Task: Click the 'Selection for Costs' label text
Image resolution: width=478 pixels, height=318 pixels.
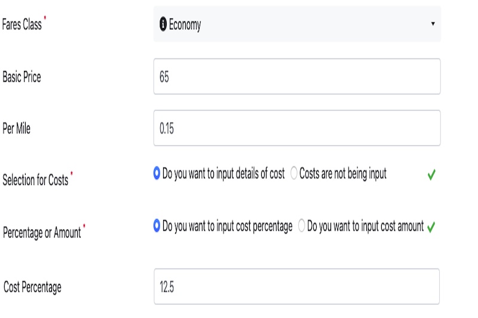Action: (x=35, y=180)
